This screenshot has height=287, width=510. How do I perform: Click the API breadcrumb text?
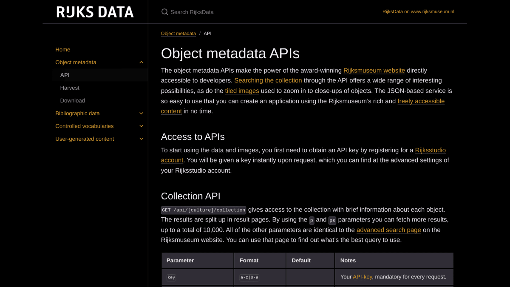(x=207, y=34)
